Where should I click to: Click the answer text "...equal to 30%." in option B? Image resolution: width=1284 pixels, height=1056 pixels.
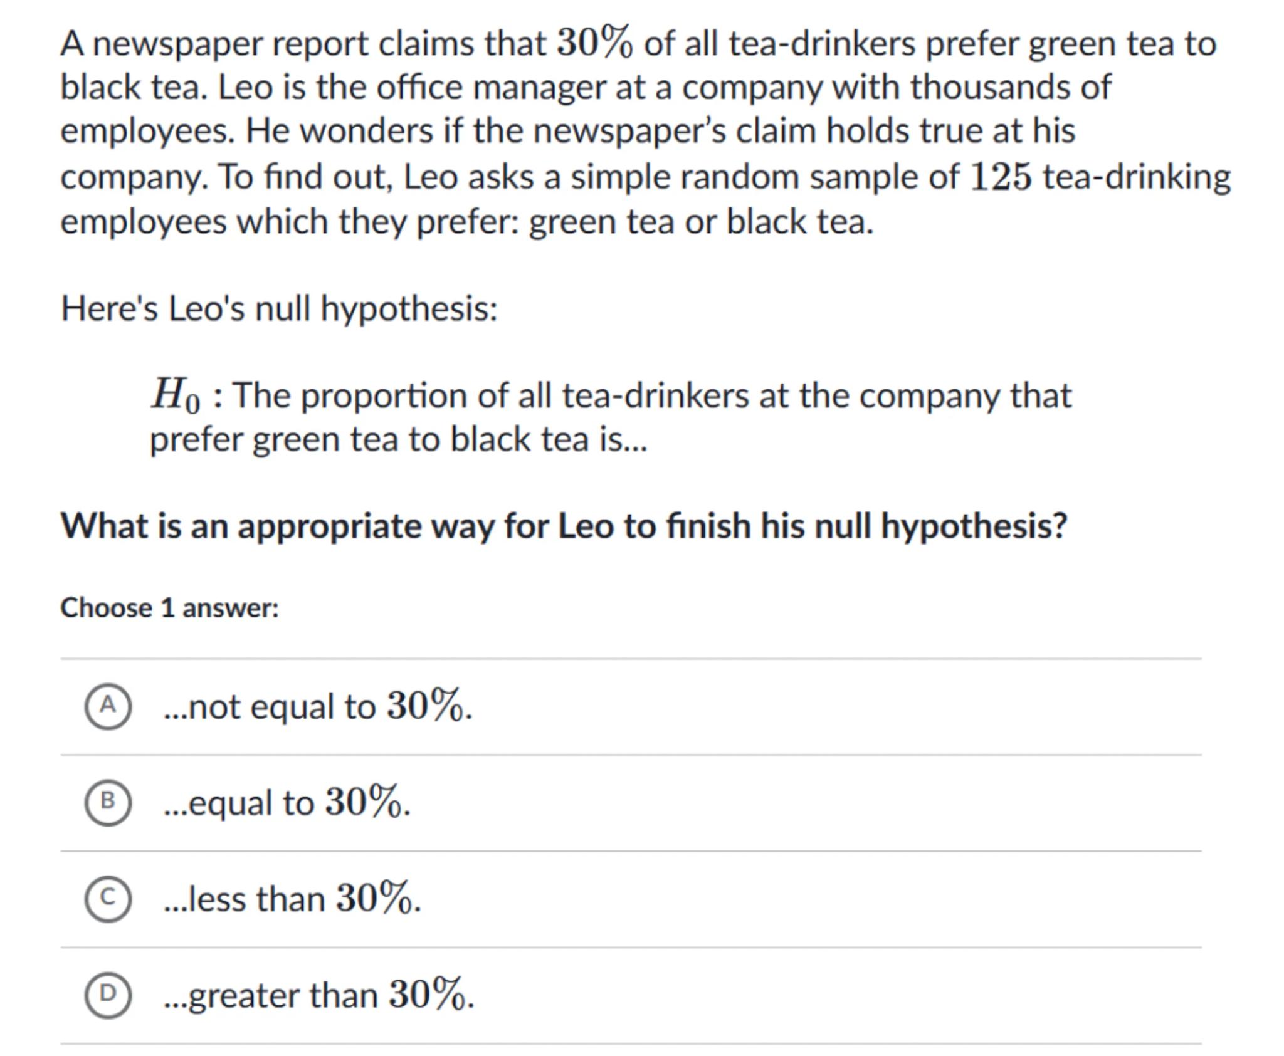tap(287, 803)
